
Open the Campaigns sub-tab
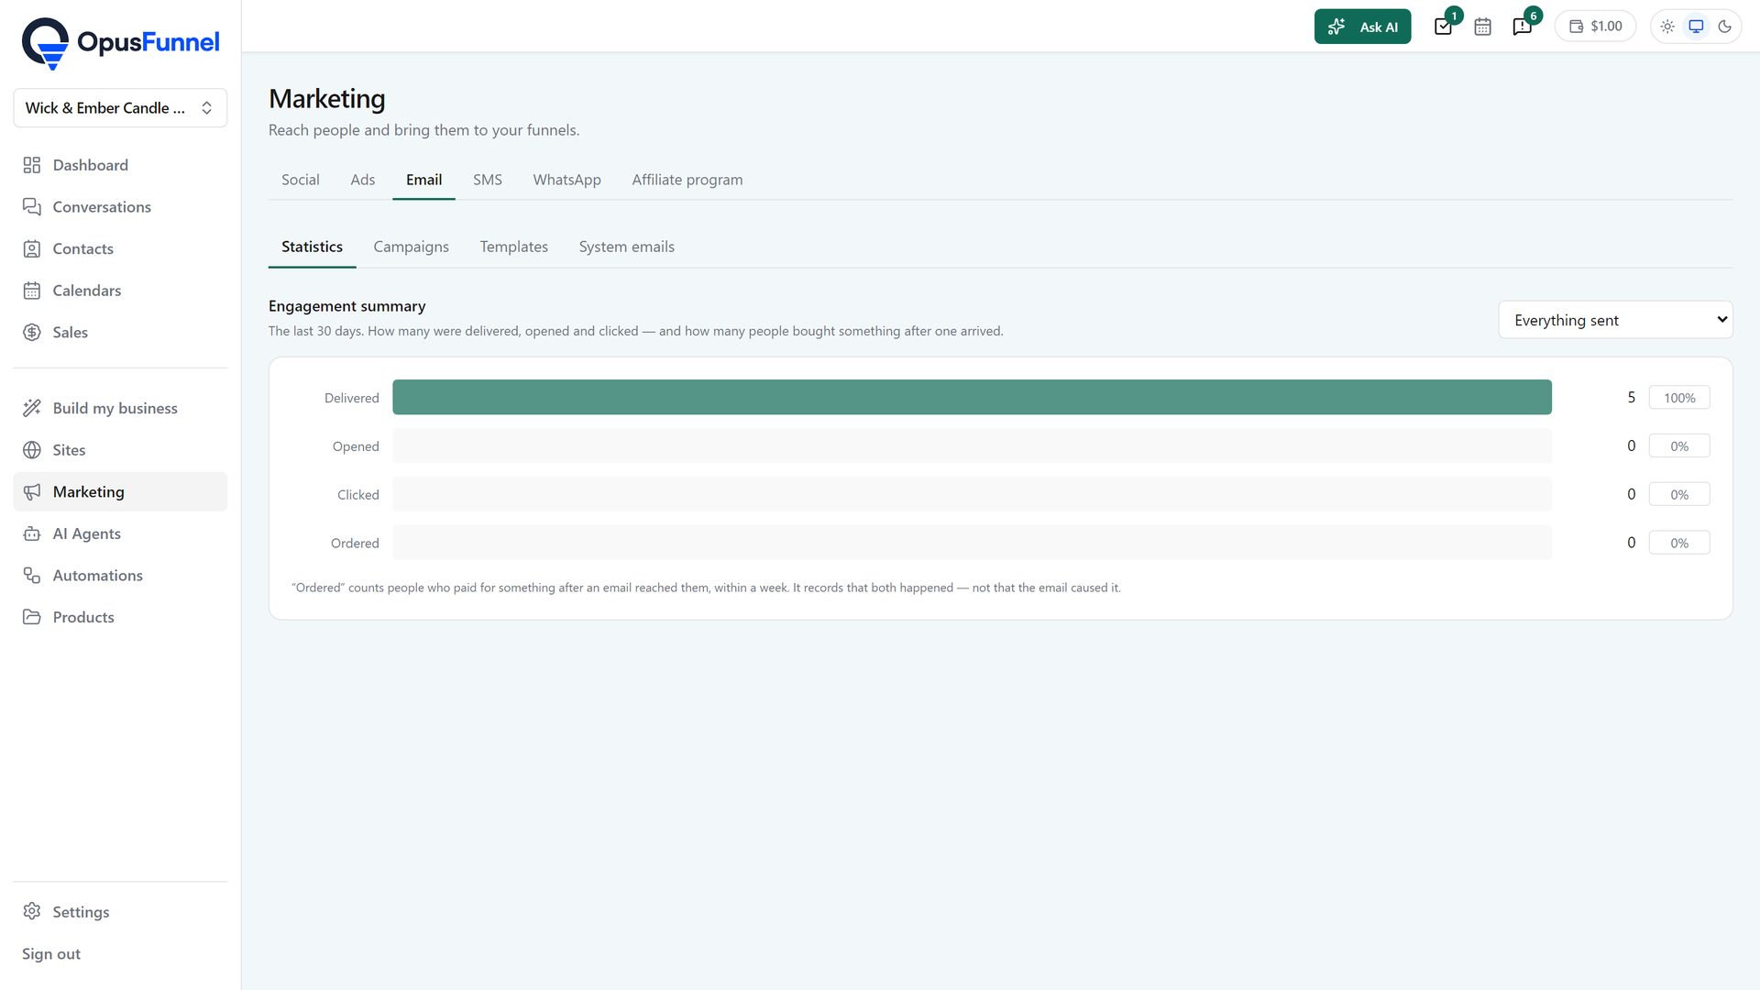(411, 247)
